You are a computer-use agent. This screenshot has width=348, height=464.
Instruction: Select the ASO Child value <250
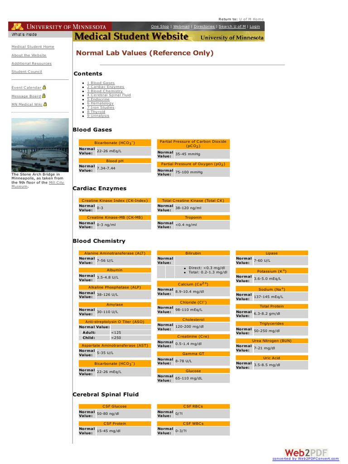tap(116, 338)
